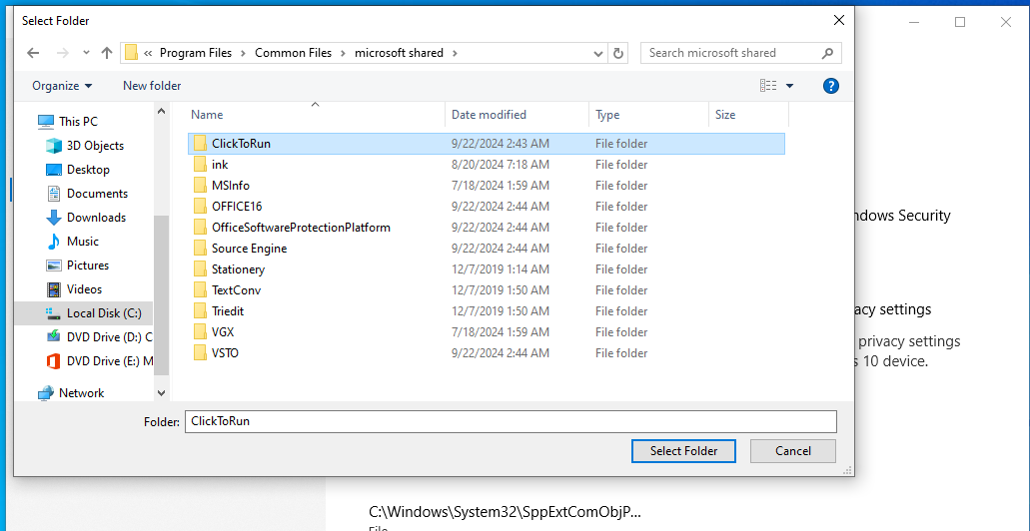The height and width of the screenshot is (531, 1030).
Task: Click navigation pane scrollbar up arrow
Action: tap(161, 112)
